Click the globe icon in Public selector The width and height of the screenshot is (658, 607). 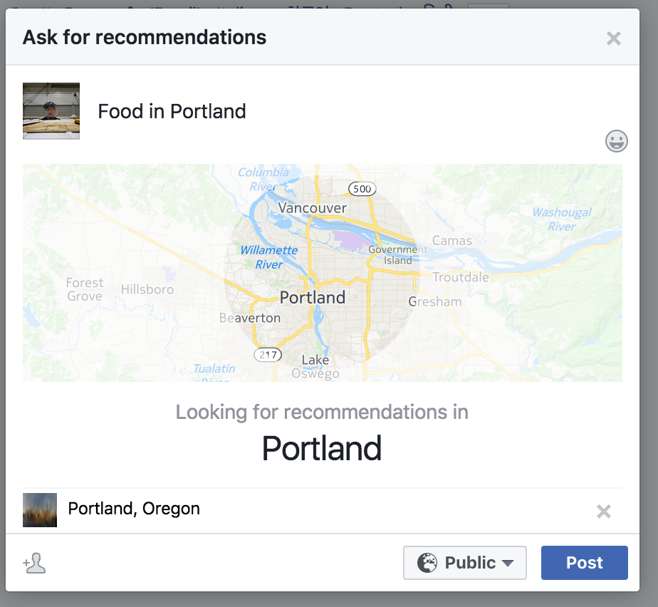(427, 563)
